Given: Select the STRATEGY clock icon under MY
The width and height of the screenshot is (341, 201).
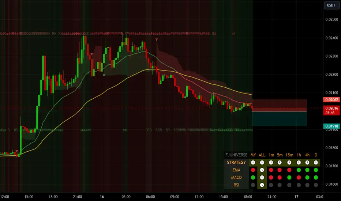Looking at the screenshot, I should pyautogui.click(x=253, y=163).
